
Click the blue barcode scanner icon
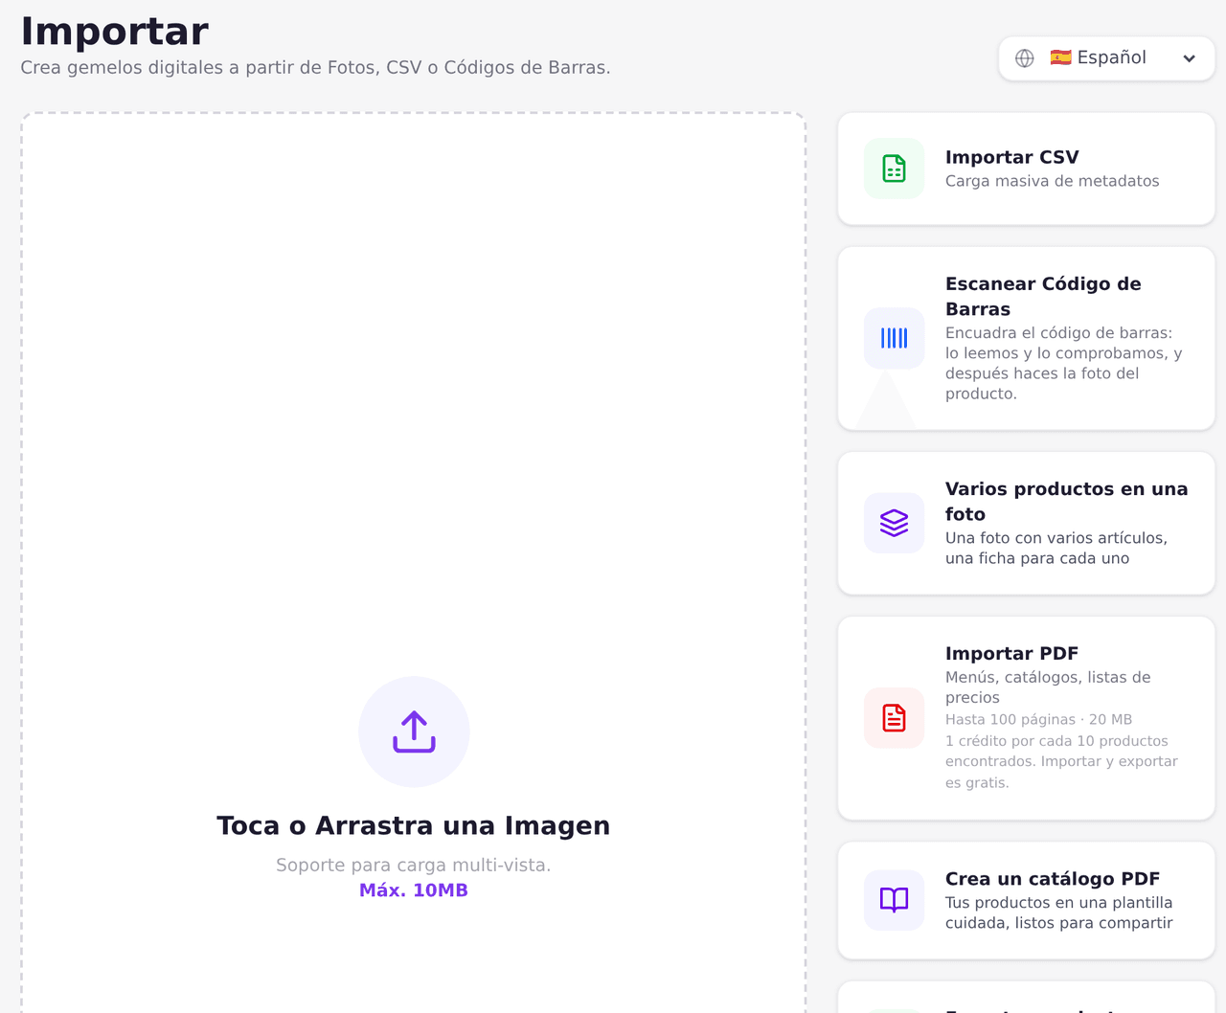[894, 338]
